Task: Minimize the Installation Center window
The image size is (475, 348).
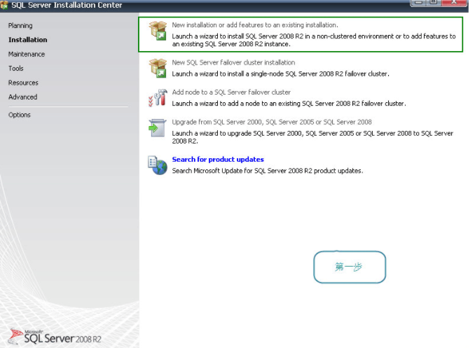Action: point(418,2)
